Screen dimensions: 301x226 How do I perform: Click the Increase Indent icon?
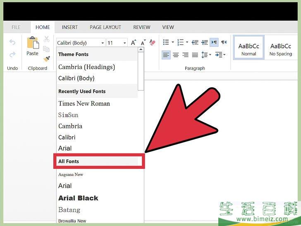[205, 42]
